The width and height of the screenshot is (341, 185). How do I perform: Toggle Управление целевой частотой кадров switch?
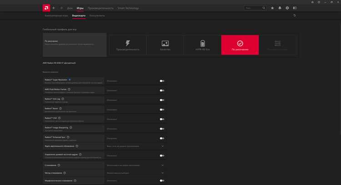pos(162,155)
